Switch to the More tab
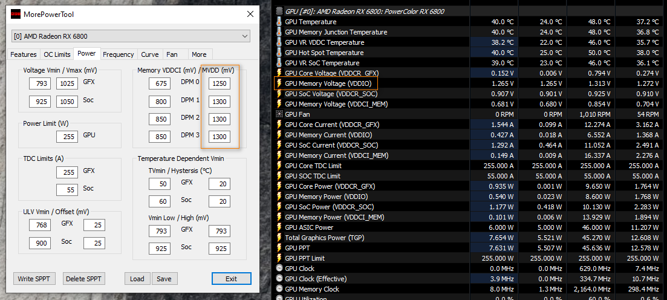This screenshot has width=667, height=300. [199, 54]
